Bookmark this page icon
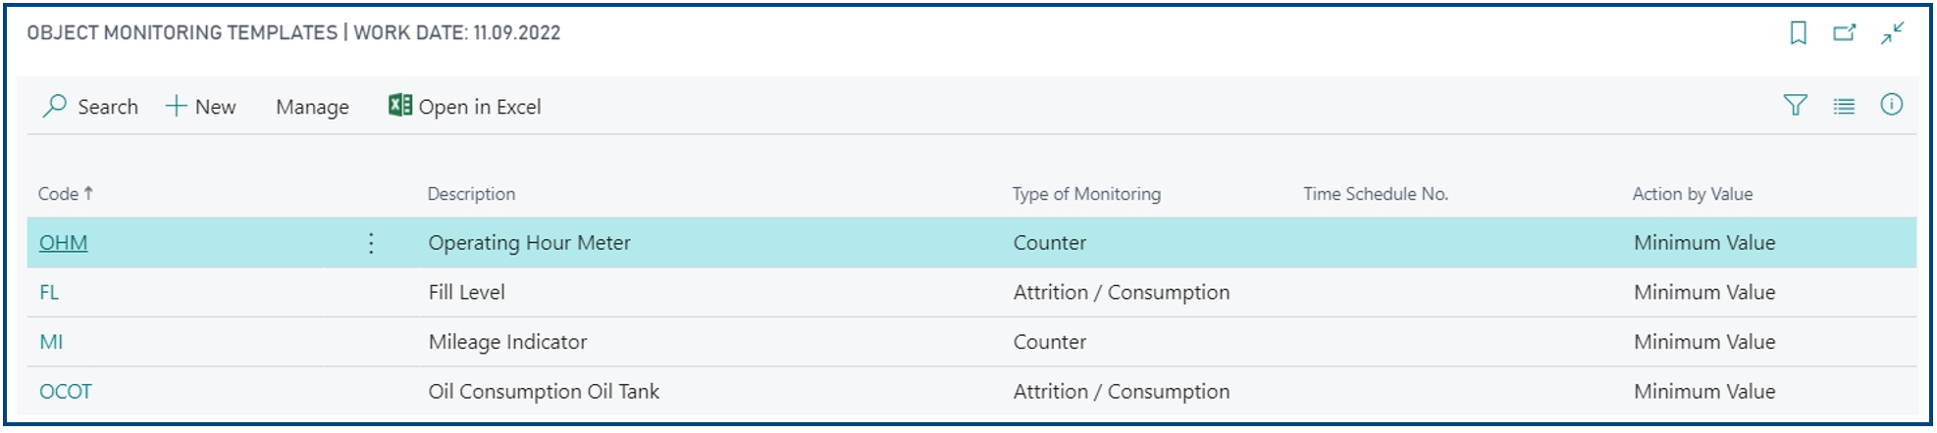This screenshot has height=433, width=1937. pos(1798,33)
